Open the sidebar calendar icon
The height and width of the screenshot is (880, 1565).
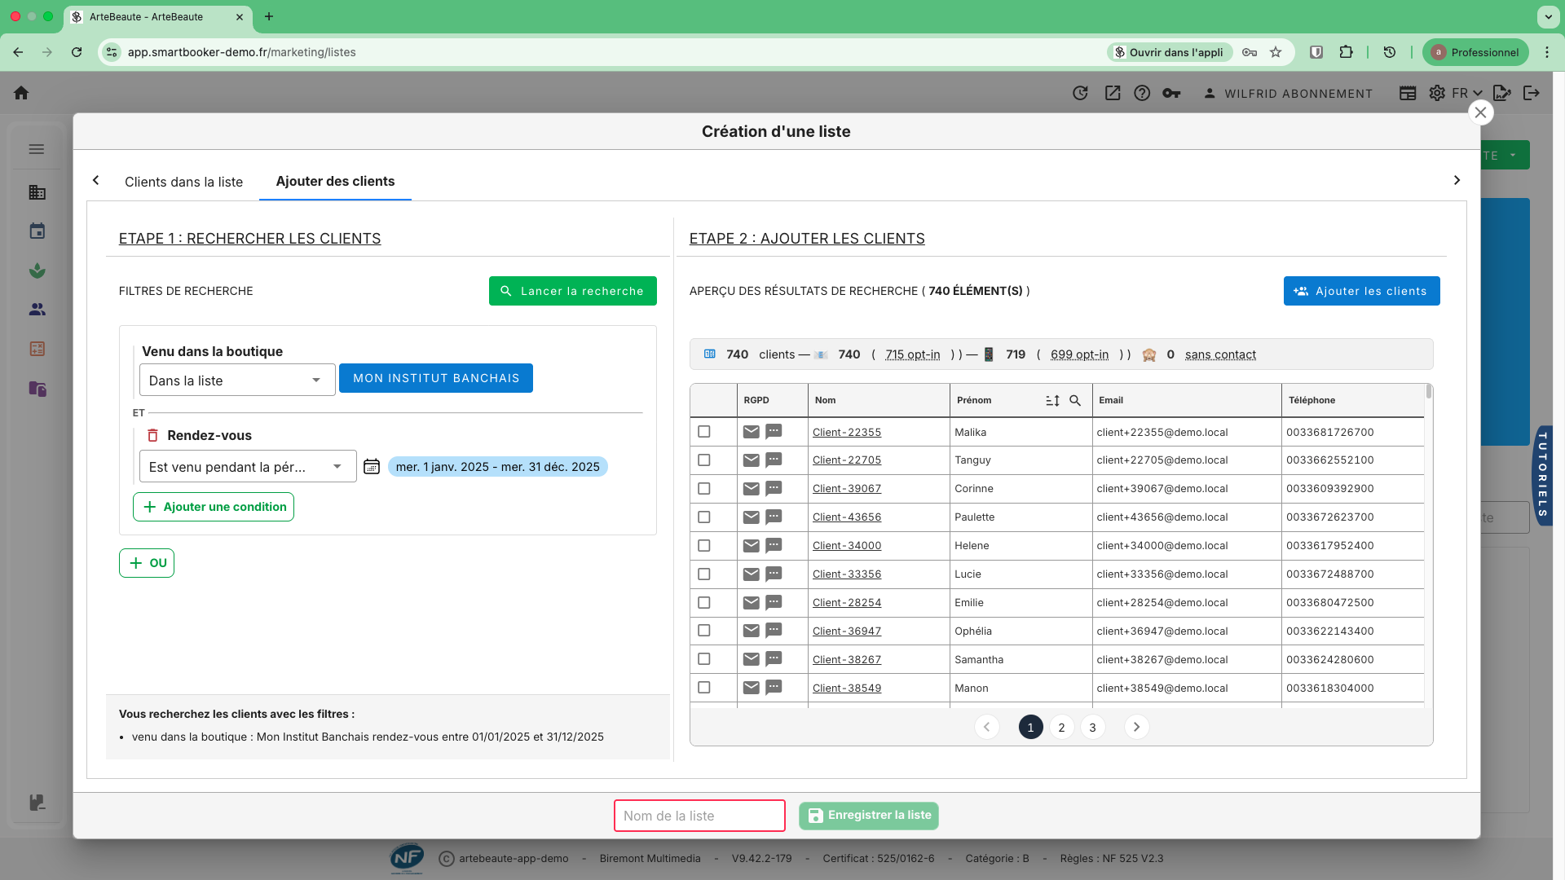37,231
